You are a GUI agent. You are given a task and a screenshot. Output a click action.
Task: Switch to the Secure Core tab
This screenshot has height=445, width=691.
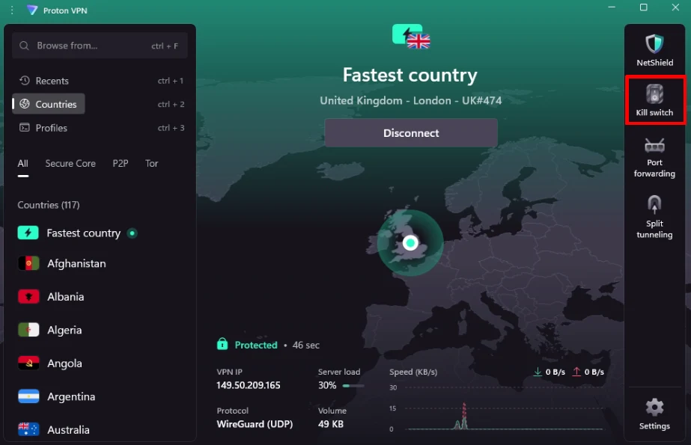70,163
